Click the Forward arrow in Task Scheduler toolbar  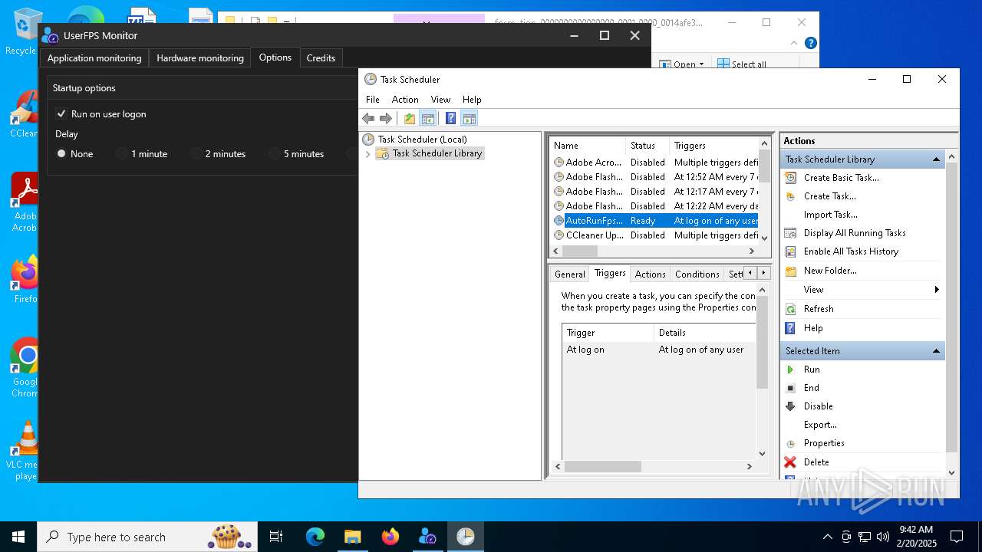386,118
